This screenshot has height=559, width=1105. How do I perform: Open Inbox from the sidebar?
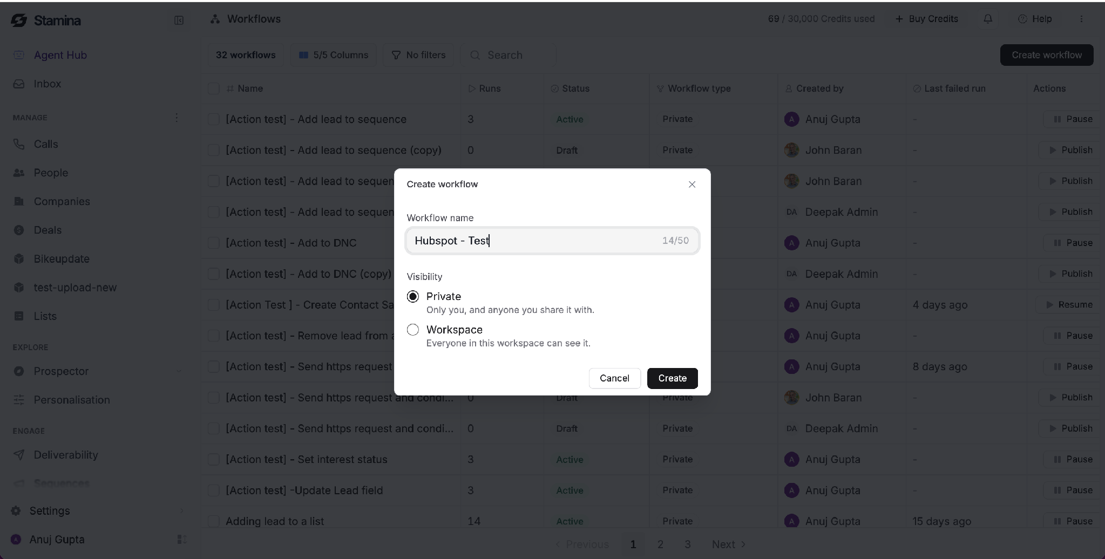tap(47, 84)
